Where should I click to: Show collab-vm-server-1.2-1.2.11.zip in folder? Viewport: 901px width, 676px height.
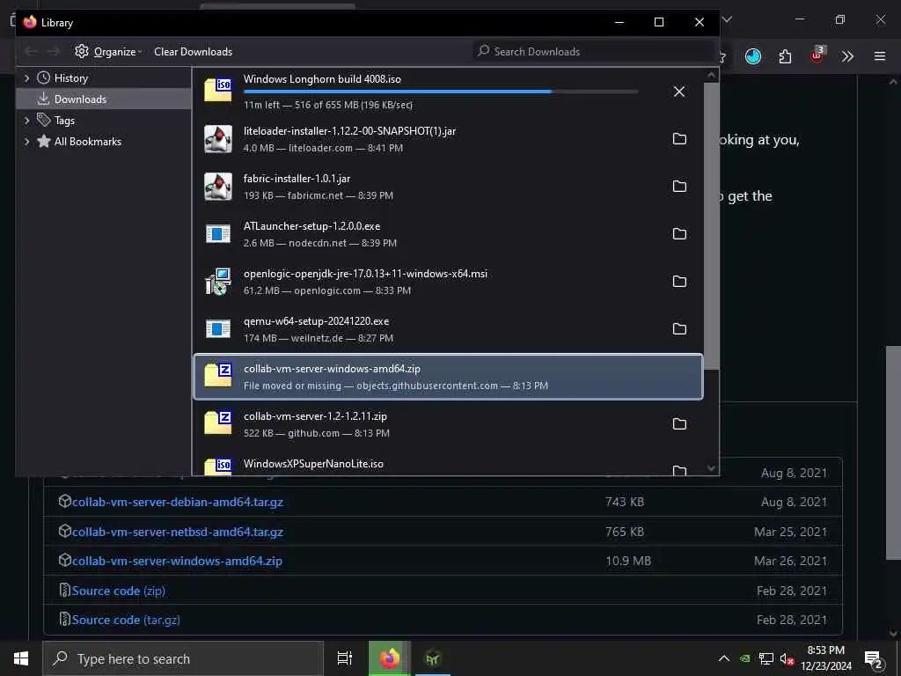click(679, 423)
